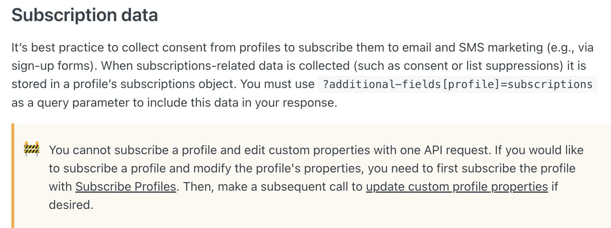The image size is (611, 228).
Task: Click the construction barrier warning icon
Action: [x=32, y=149]
